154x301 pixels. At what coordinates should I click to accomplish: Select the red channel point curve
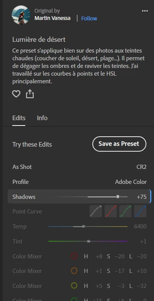point(111,211)
